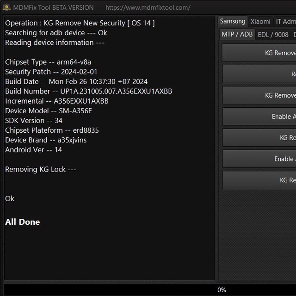Screen dimensions: 296x296
Task: Click the bold 'All Done' message
Action: (x=23, y=222)
